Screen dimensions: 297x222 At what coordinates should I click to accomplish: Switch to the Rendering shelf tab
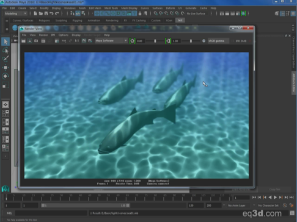coord(112,21)
